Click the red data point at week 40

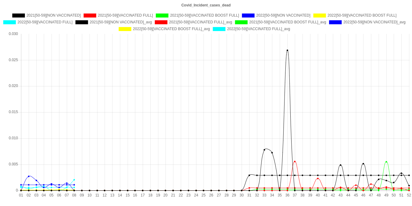point(318,179)
